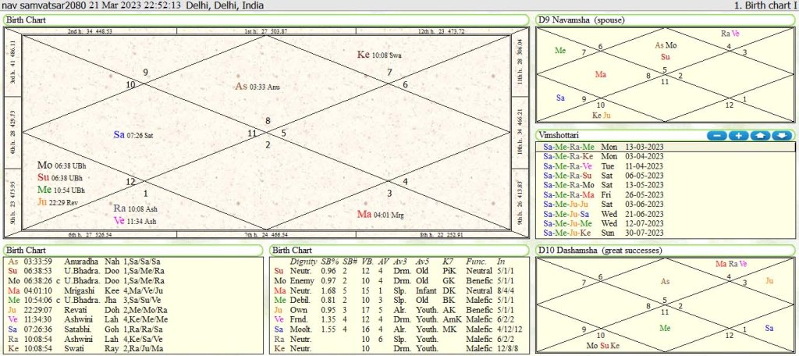Click the plus button in Vimshottari panel
Image resolution: width=799 pixels, height=356 pixels.
(x=738, y=135)
